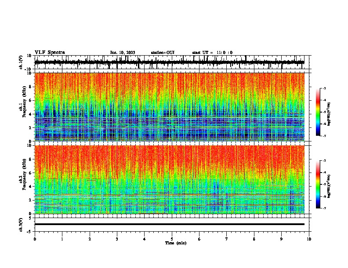This screenshot has height=268, width=348.
Task: Click the ch.2 colorbar log PSD label
Action: pos(329,186)
